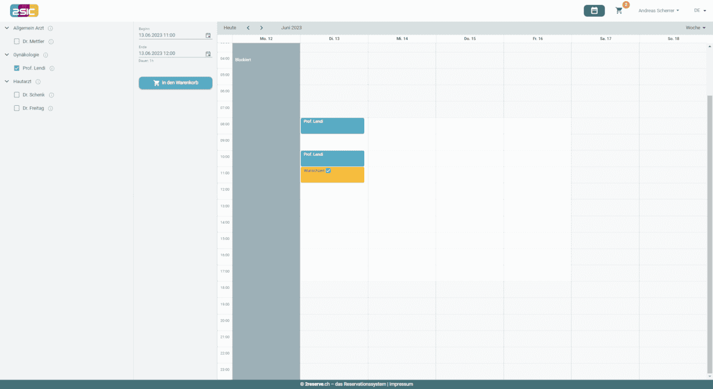The width and height of the screenshot is (713, 389).
Task: Enable the Dr. Schenk checkbox
Action: click(17, 95)
